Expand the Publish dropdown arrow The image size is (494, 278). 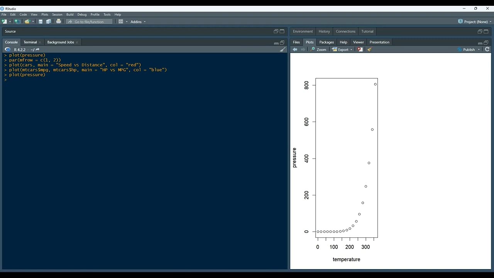[479, 49]
